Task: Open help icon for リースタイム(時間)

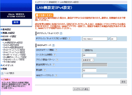Action: pos(55,55)
